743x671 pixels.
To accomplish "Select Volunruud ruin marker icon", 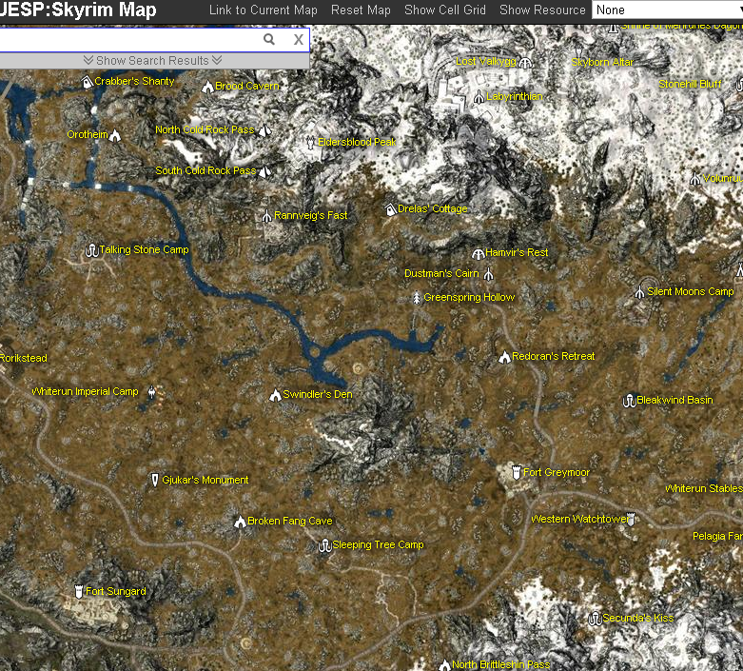I will coord(695,179).
